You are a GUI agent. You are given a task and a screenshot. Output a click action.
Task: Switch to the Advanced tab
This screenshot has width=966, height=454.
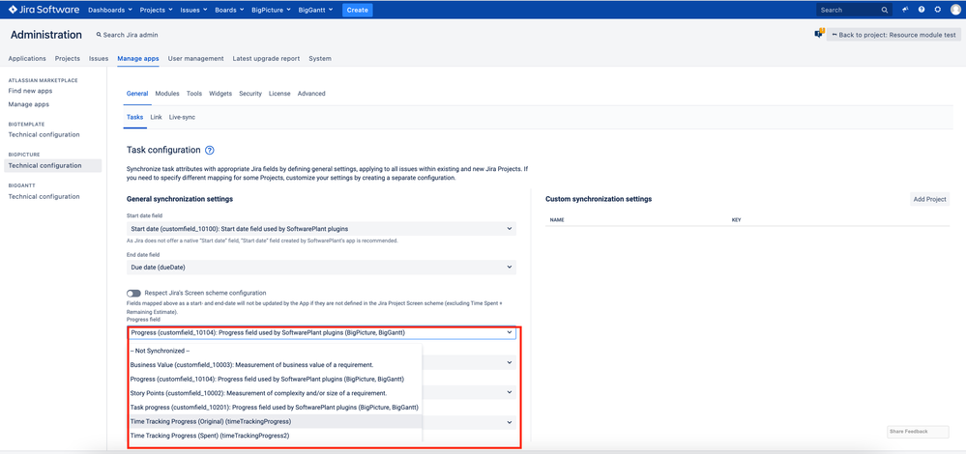[311, 94]
